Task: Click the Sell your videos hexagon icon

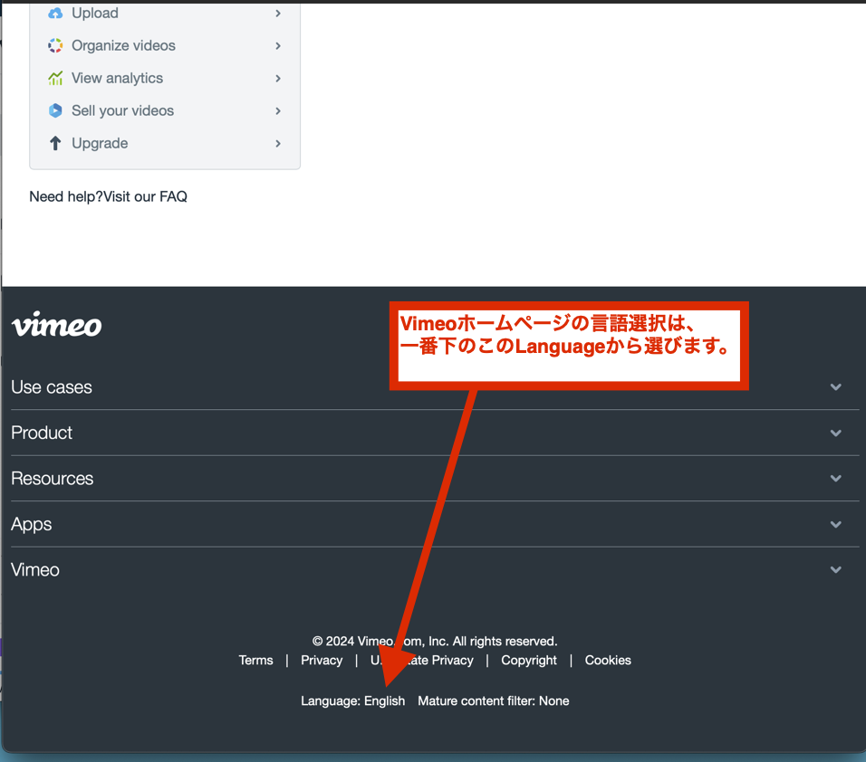Action: coord(55,110)
